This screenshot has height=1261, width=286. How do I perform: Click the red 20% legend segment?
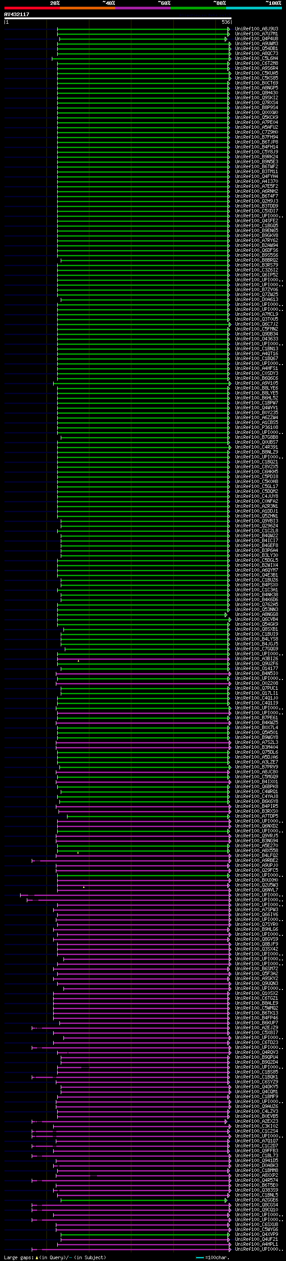tap(32, 8)
